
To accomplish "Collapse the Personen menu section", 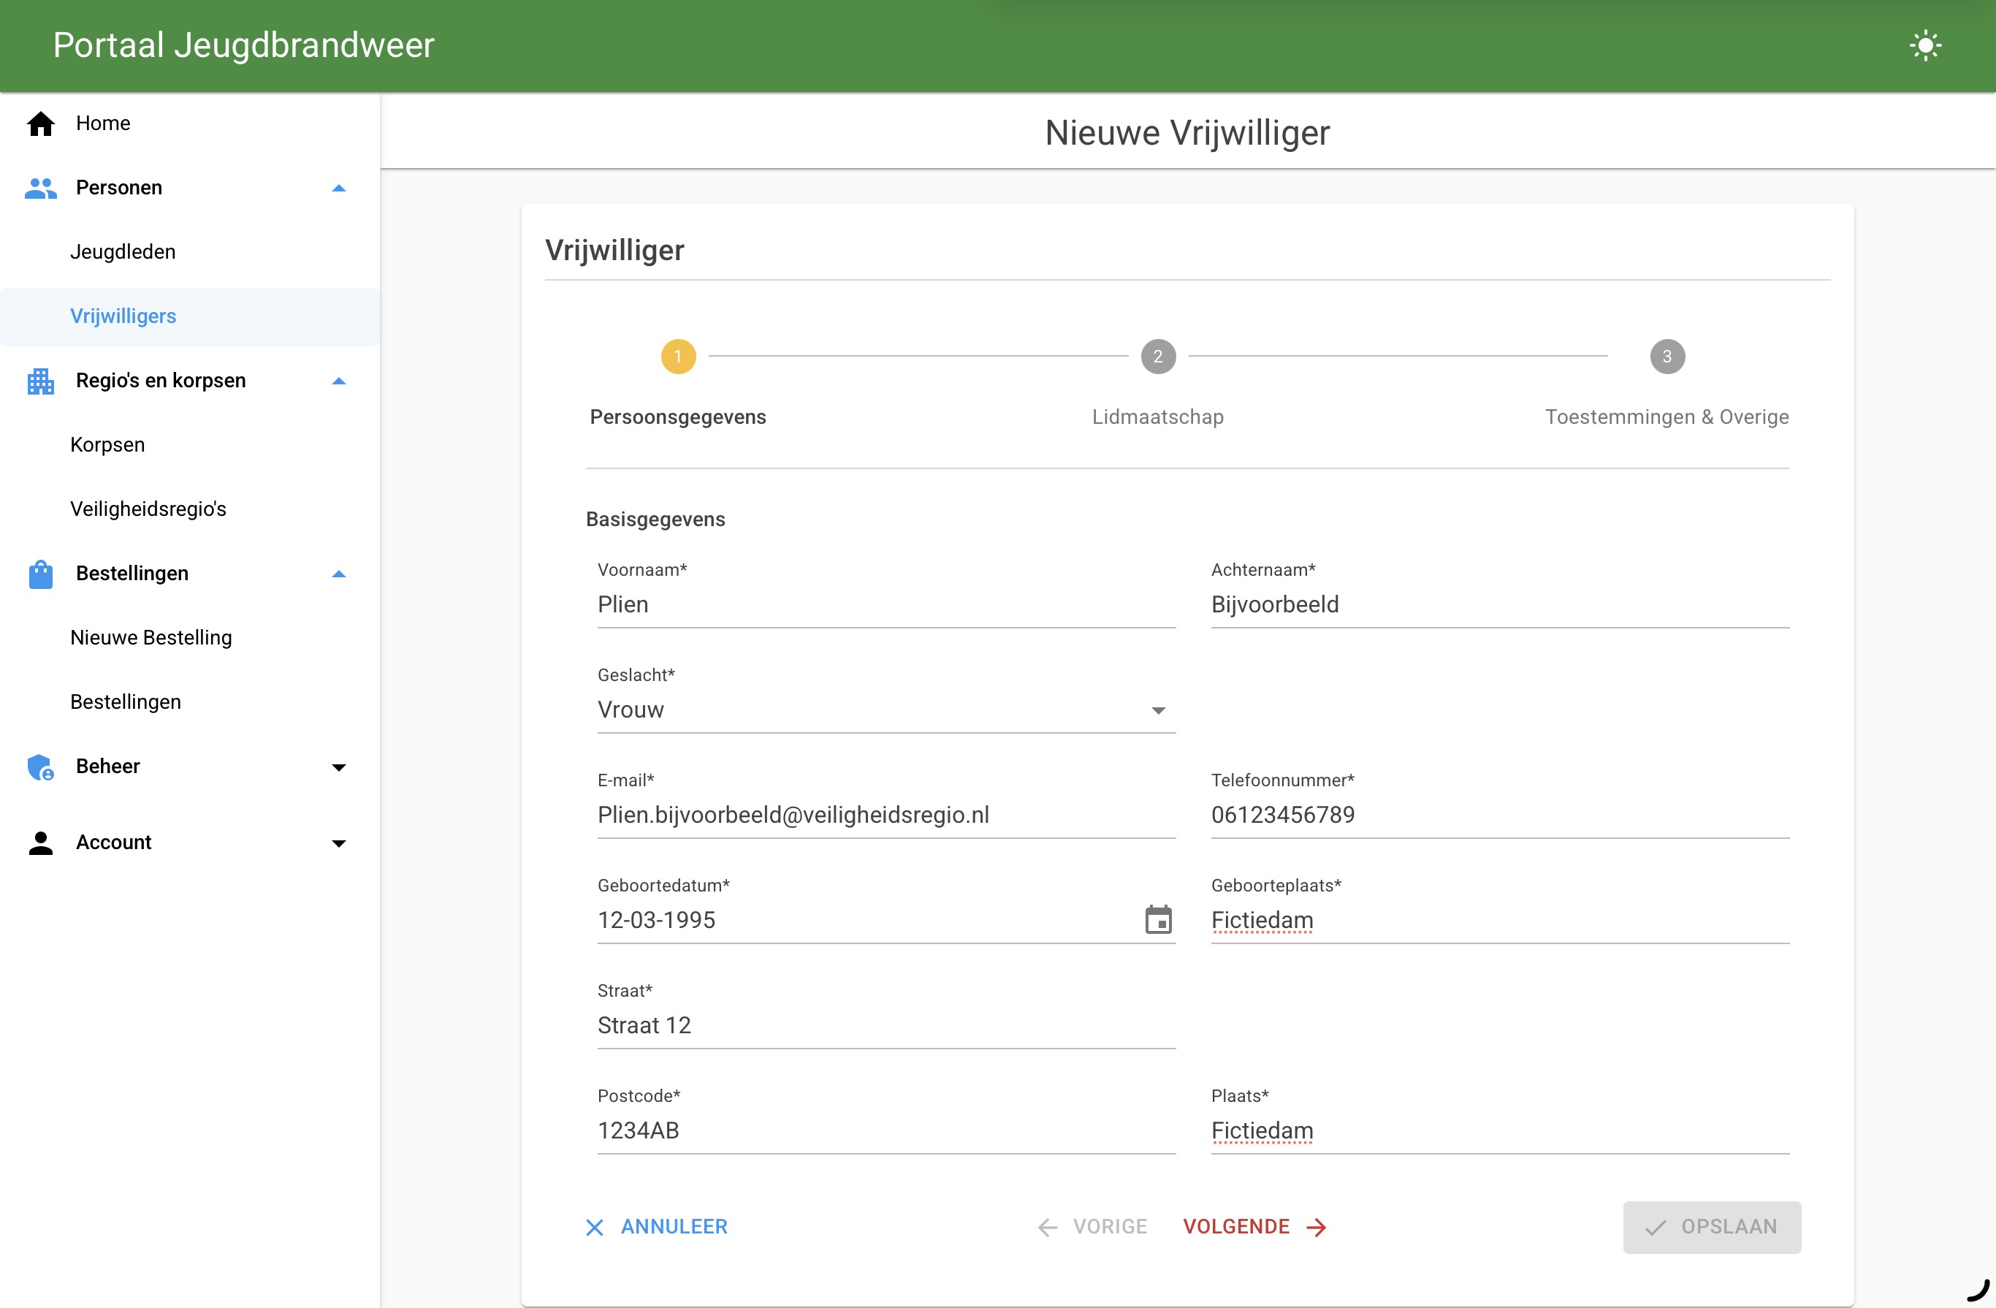I will 339,188.
